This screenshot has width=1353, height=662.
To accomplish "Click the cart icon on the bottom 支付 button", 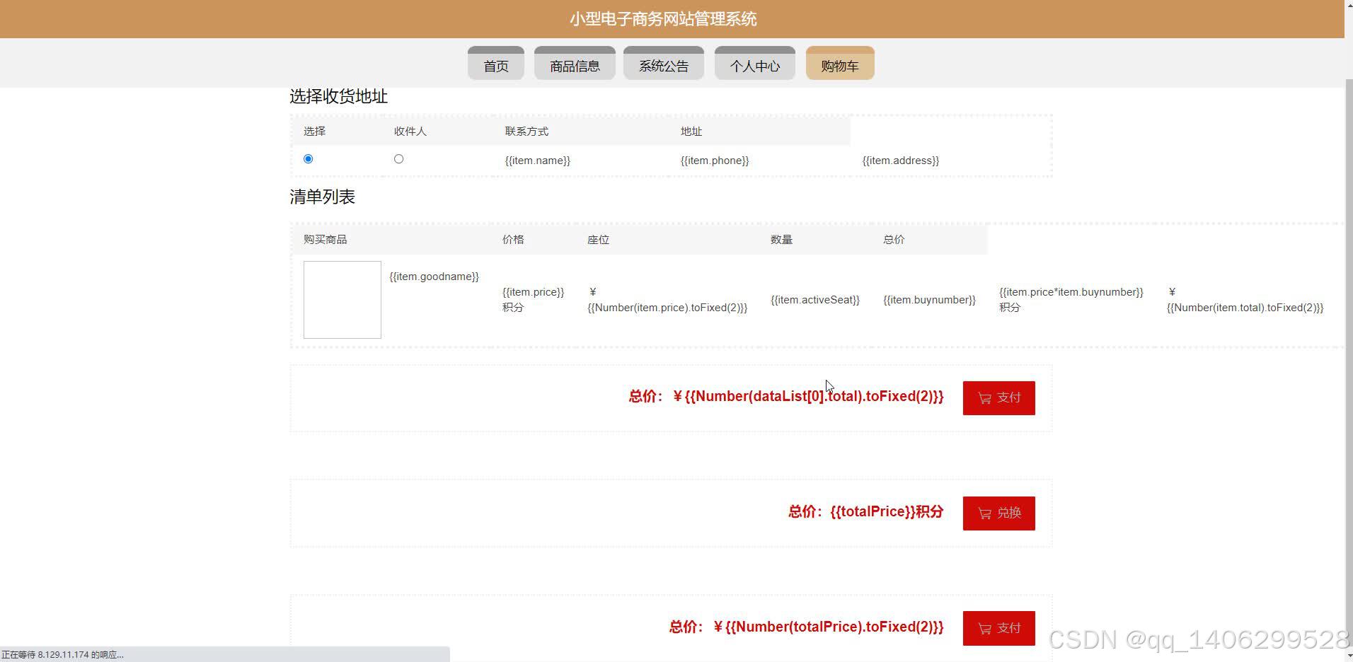I will (x=984, y=628).
